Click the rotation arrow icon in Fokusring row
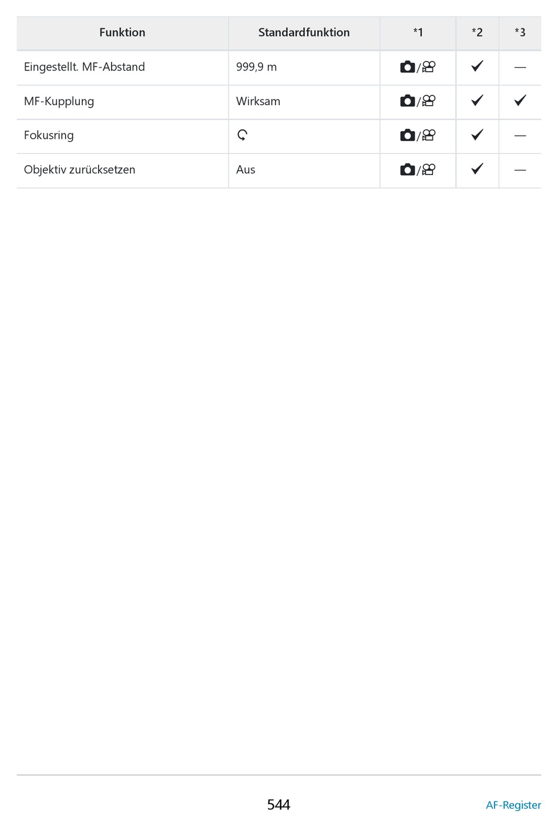The width and height of the screenshot is (558, 813). pos(242,135)
